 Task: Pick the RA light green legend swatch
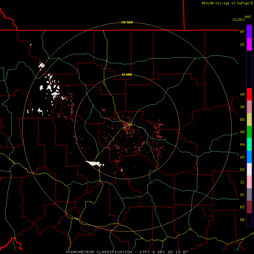249,144
